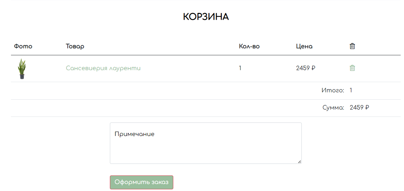Select the Фото column header
Image resolution: width=404 pixels, height=191 pixels.
coord(23,46)
